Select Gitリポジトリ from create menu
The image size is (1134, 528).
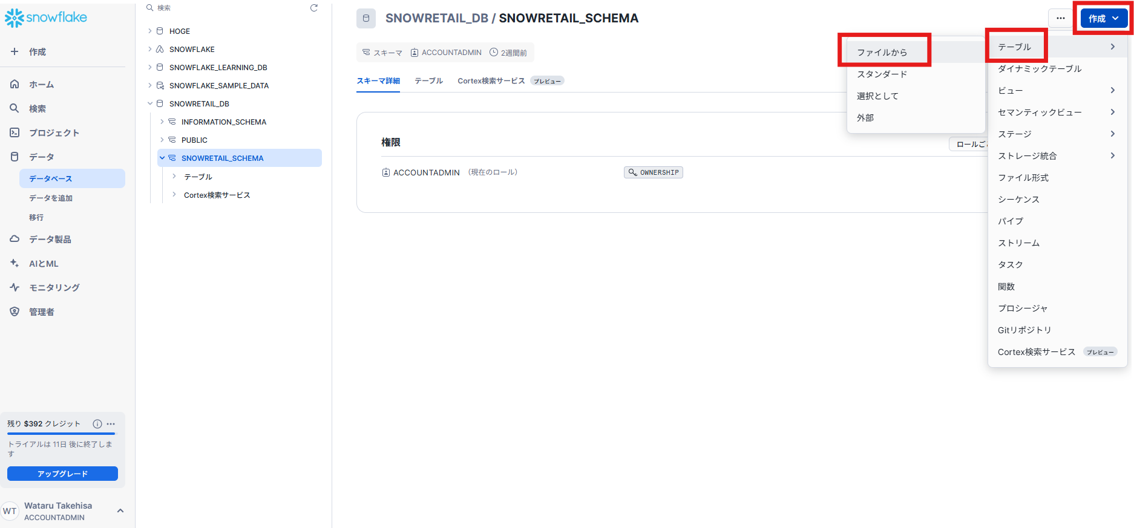coord(1057,330)
